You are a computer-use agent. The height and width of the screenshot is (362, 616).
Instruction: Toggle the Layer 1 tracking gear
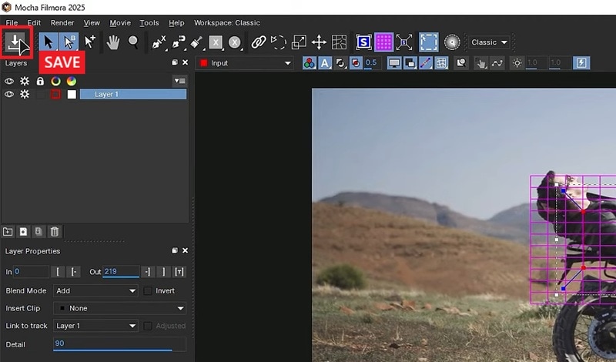25,94
